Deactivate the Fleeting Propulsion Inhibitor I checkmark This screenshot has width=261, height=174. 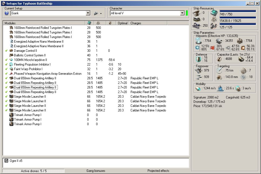pos(6,64)
